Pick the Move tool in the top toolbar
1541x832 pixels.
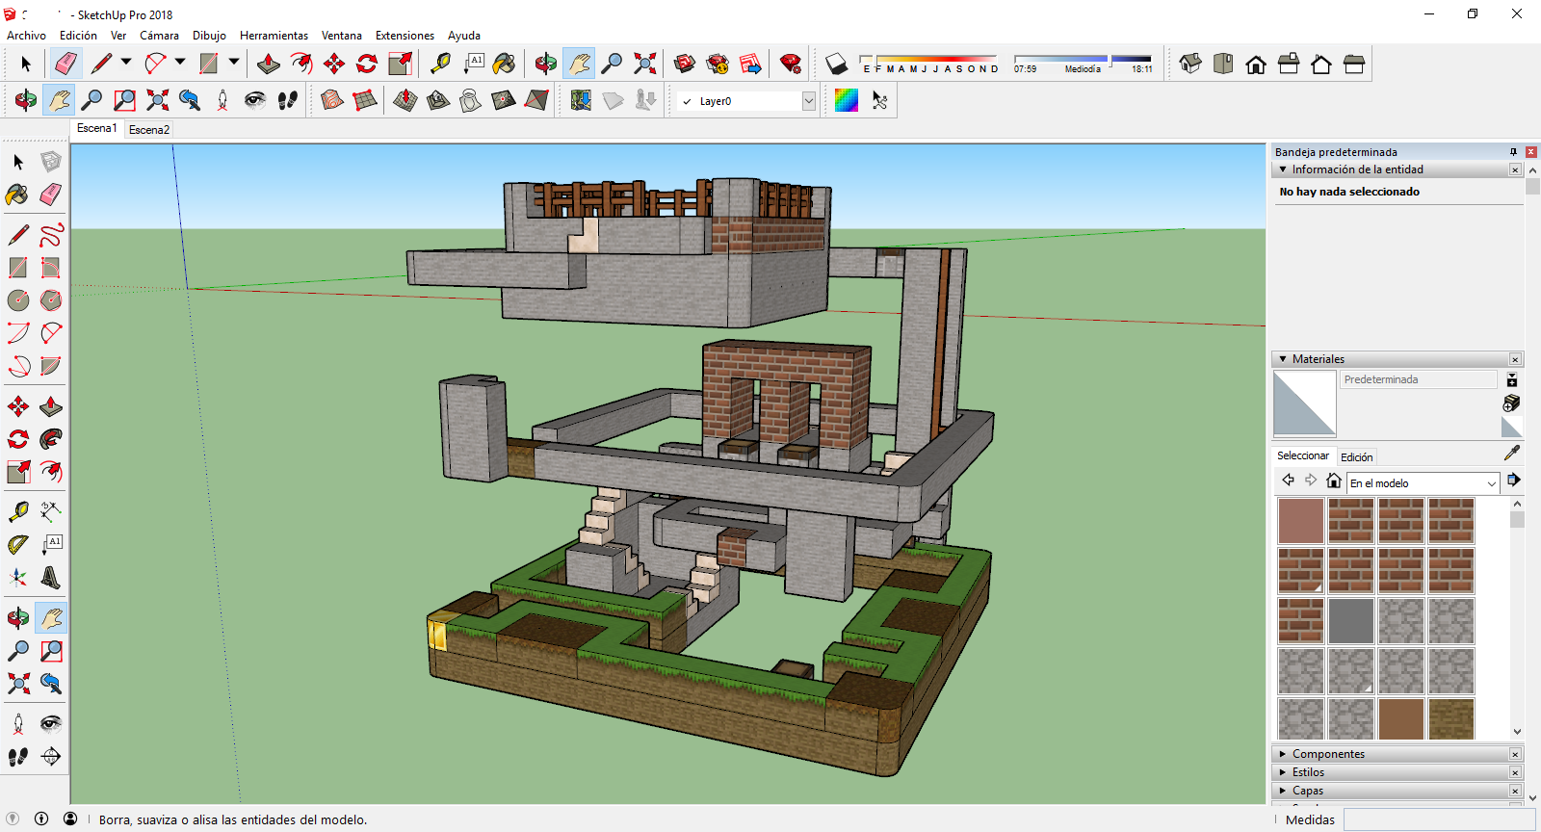tap(334, 64)
